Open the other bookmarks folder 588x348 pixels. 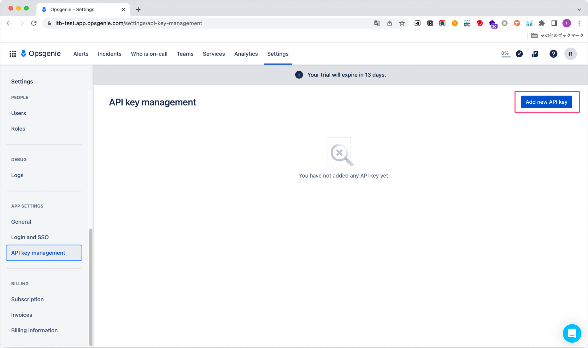click(x=557, y=36)
